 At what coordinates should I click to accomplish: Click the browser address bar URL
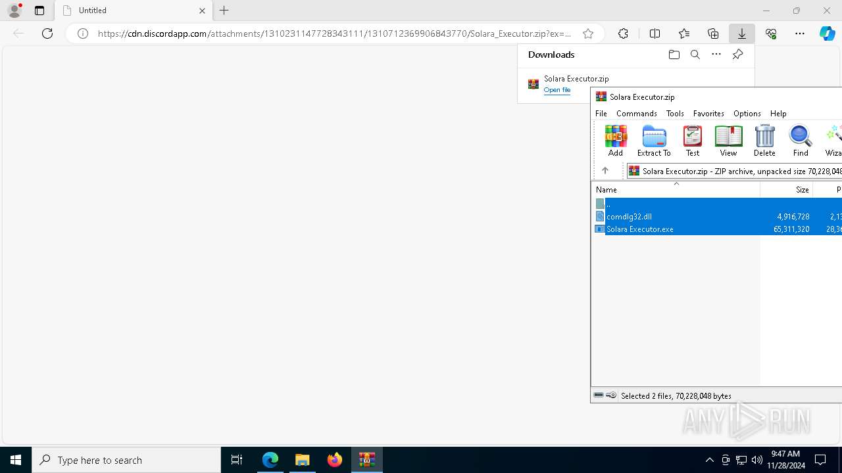tap(334, 34)
